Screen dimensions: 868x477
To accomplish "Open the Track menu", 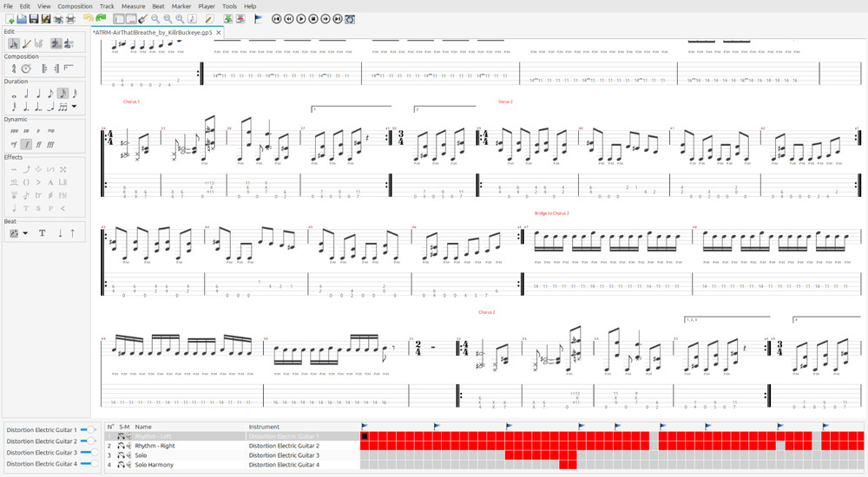I will tap(107, 6).
